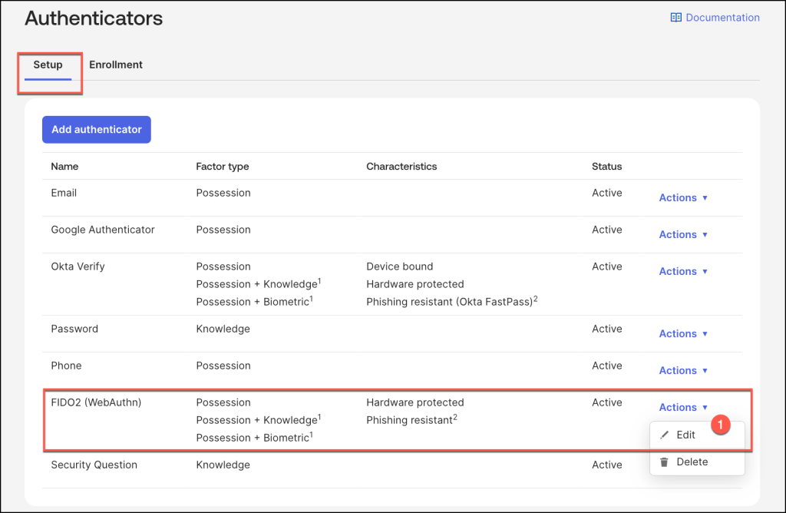
Task: Switch to the Enrollment tab
Action: pyautogui.click(x=116, y=65)
